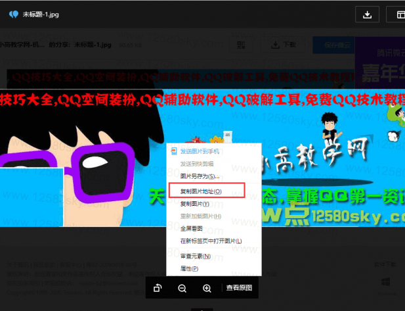Click the download icon in top bar

(x=367, y=14)
